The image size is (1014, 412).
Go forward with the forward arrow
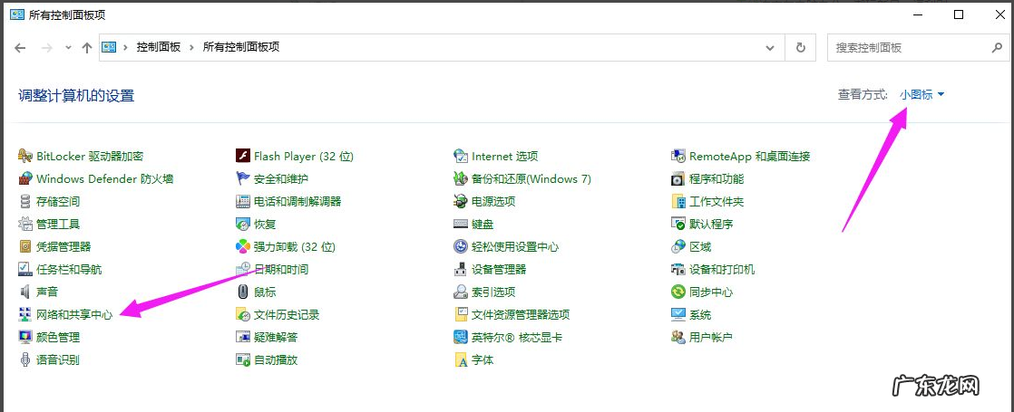pos(46,48)
